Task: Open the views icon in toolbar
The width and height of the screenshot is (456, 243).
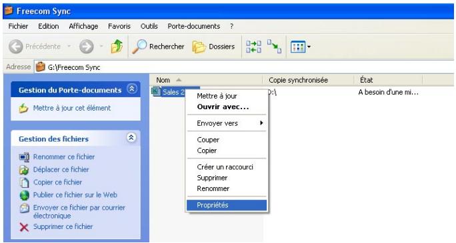Action: [x=298, y=47]
